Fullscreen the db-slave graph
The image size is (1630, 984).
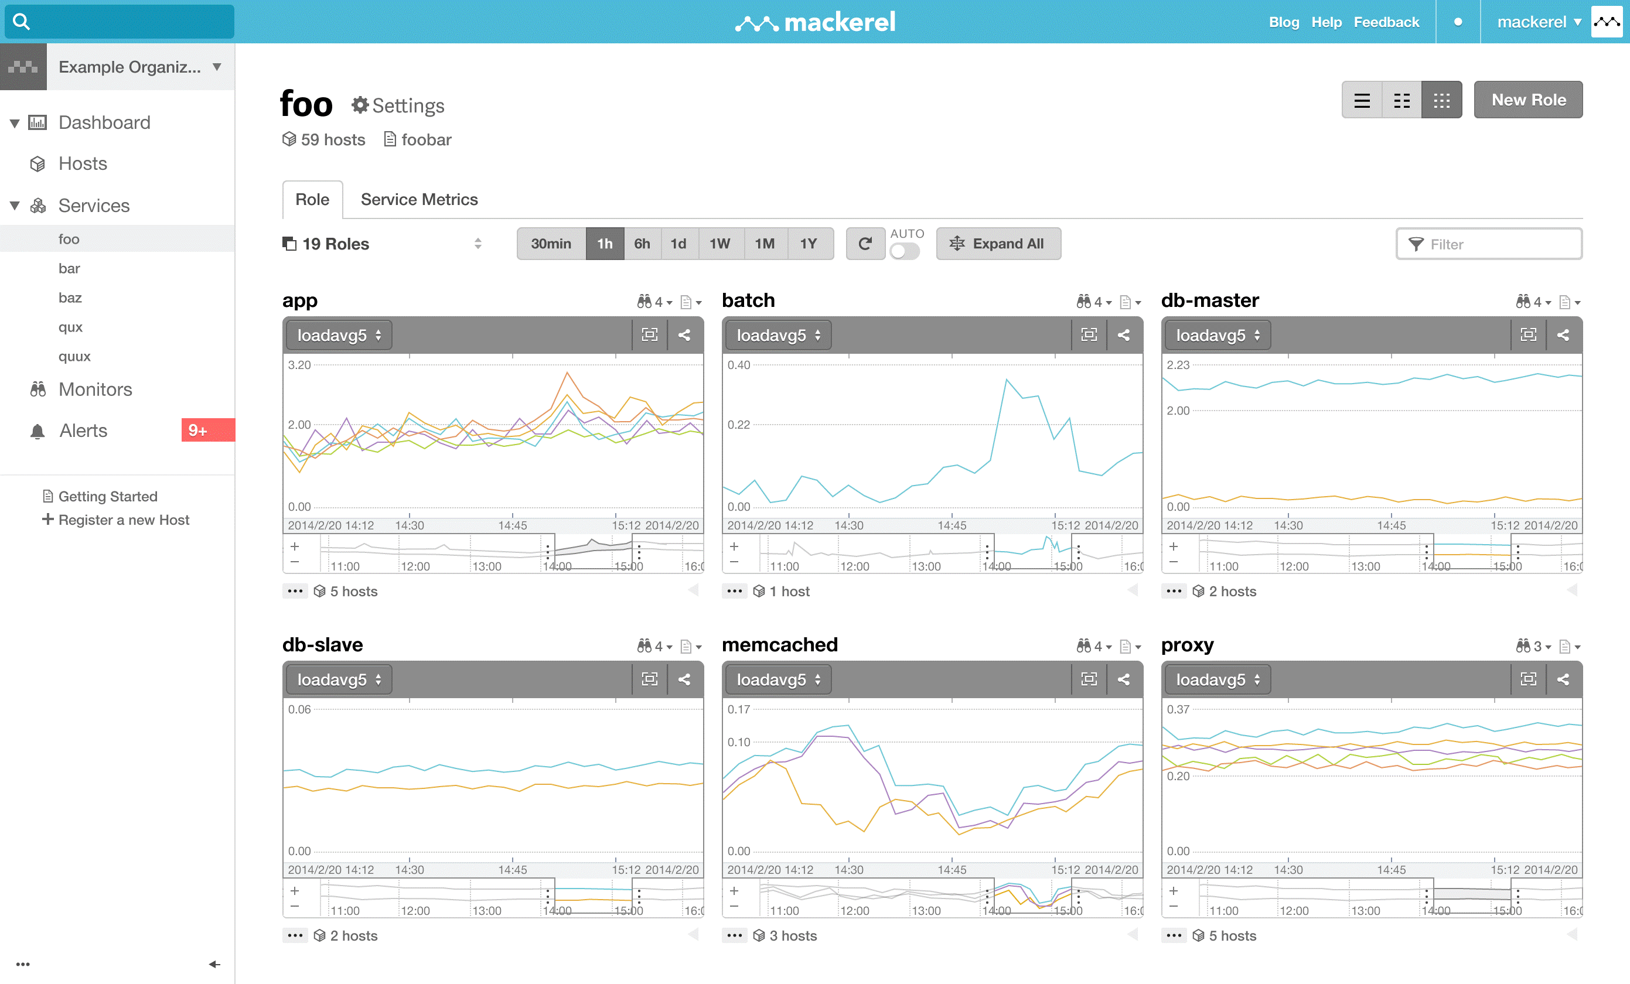click(x=650, y=679)
